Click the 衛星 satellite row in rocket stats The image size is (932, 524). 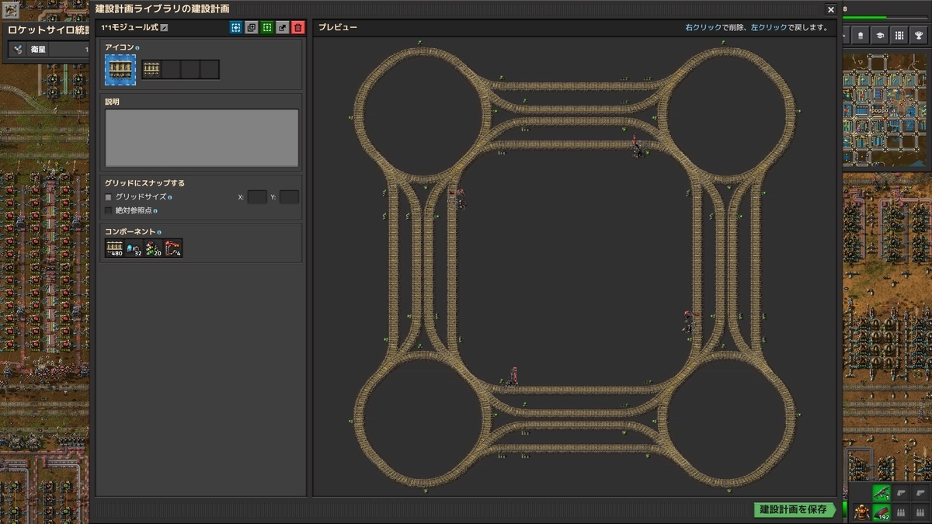tap(48, 50)
